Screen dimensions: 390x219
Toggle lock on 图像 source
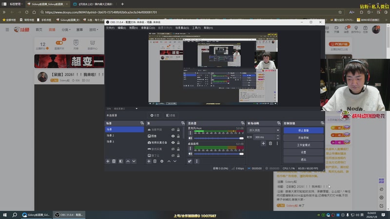(178, 136)
